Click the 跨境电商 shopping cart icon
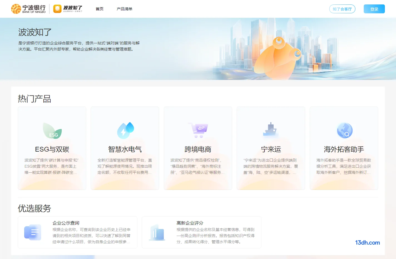Viewport: 396px width, 259px height. tap(198, 130)
